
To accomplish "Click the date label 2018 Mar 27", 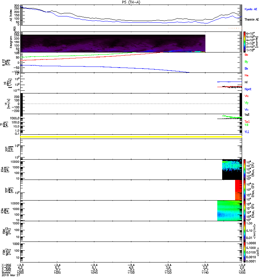I will tap(11, 275).
